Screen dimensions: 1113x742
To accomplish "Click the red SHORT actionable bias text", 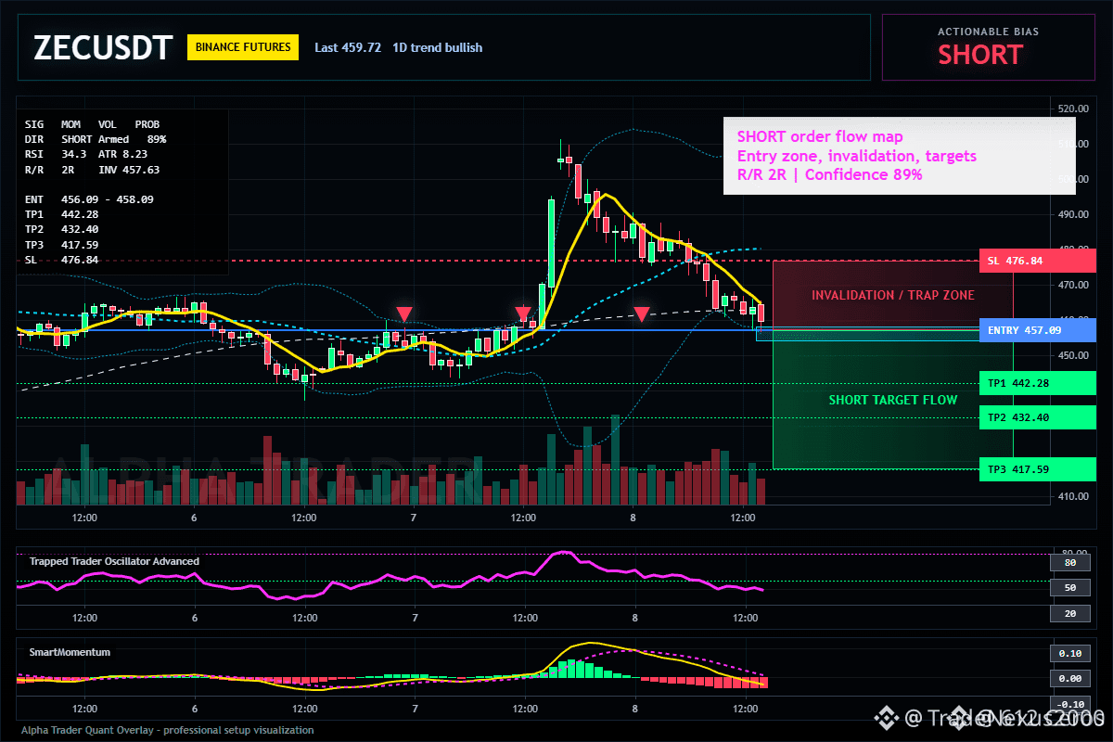I will tap(979, 55).
